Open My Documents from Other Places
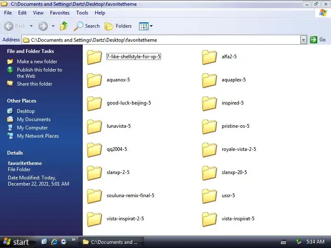Screen dimensions: 331x248 34,119
